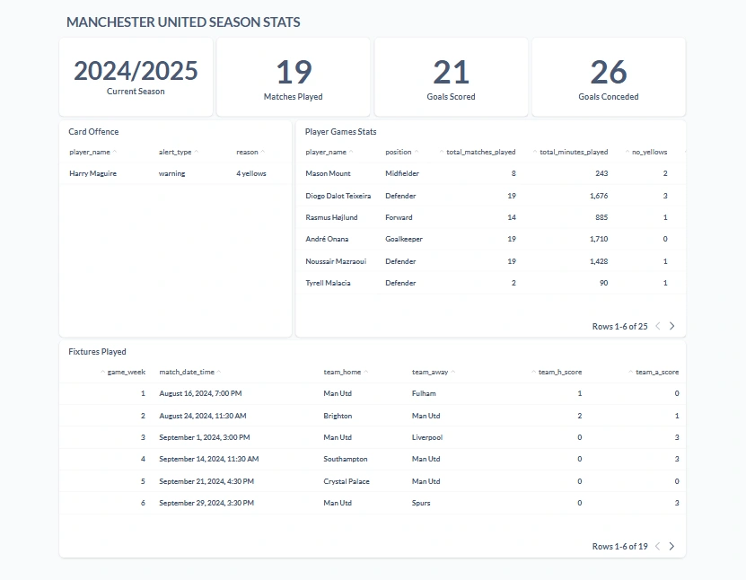Screen dimensions: 746x580
Task: Sort fixtures by team_away column
Action: (x=434, y=372)
